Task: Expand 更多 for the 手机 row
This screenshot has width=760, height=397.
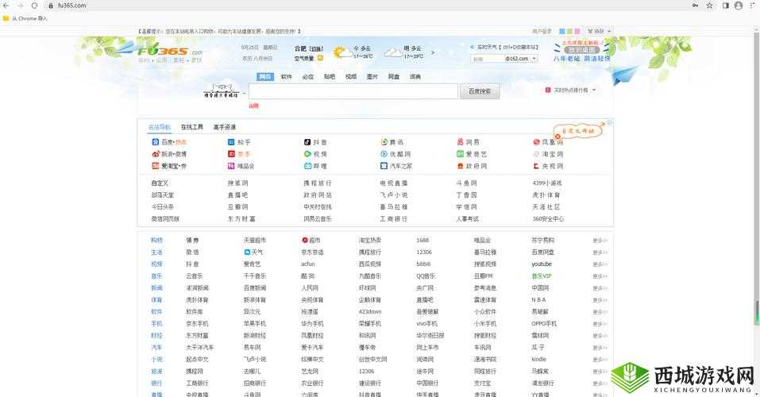Action: 600,324
